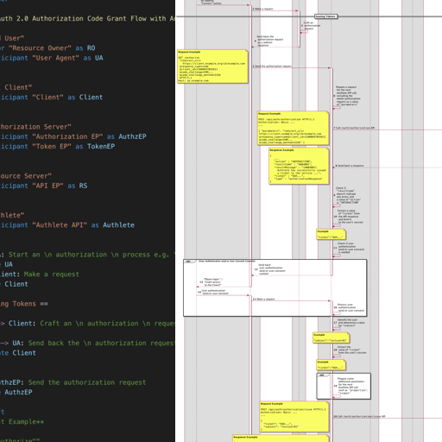
Task: Click the '"API EP" as RS' participant line
Action: click(44, 186)
